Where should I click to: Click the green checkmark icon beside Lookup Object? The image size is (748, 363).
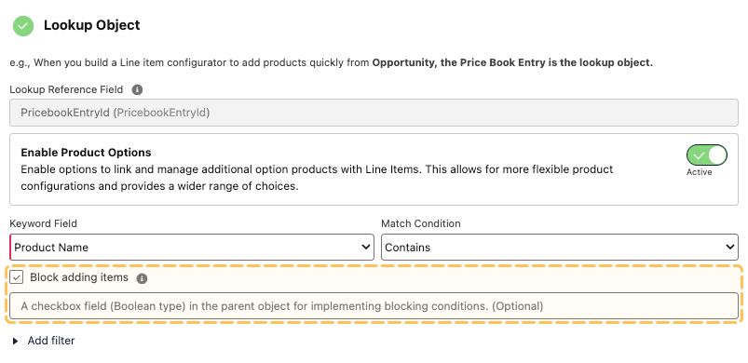23,26
